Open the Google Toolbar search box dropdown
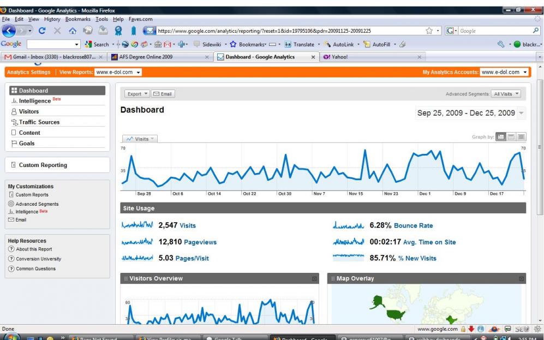This screenshot has height=340, width=544. click(x=77, y=44)
